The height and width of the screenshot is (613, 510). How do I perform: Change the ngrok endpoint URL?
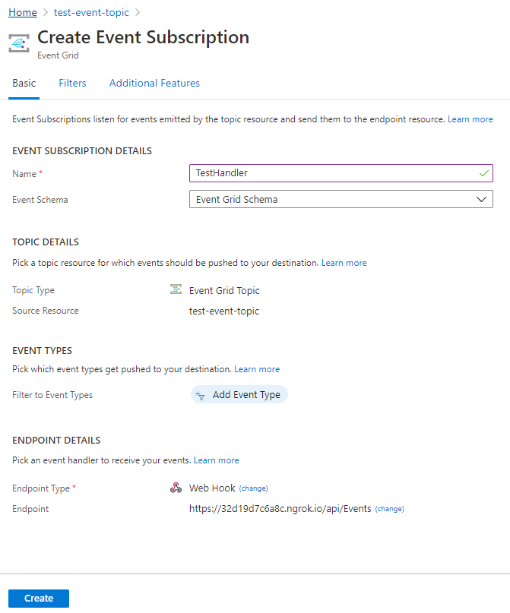(390, 509)
